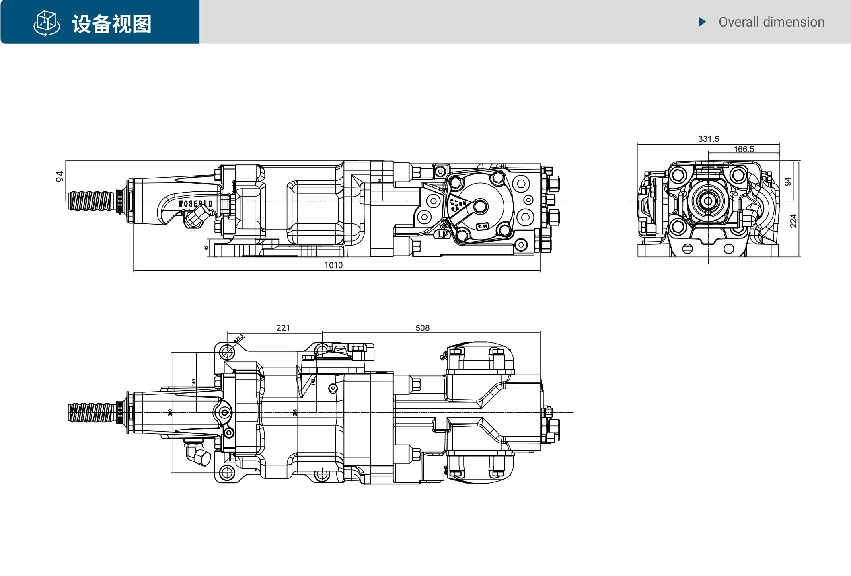Click the "Overall dimension" label
Image resolution: width=851 pixels, height=576 pixels.
771,22
